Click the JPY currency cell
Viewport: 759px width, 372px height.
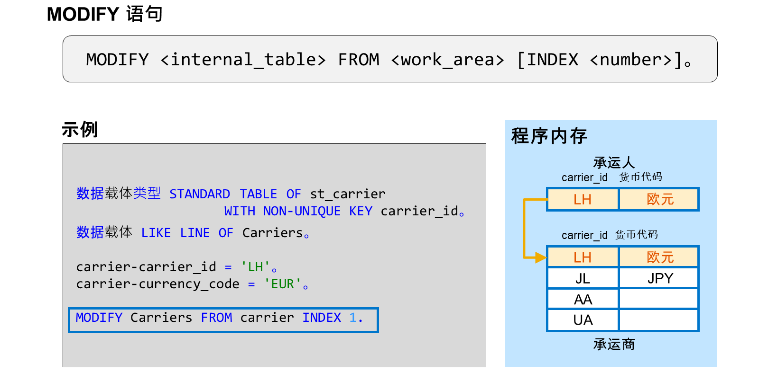click(x=659, y=278)
